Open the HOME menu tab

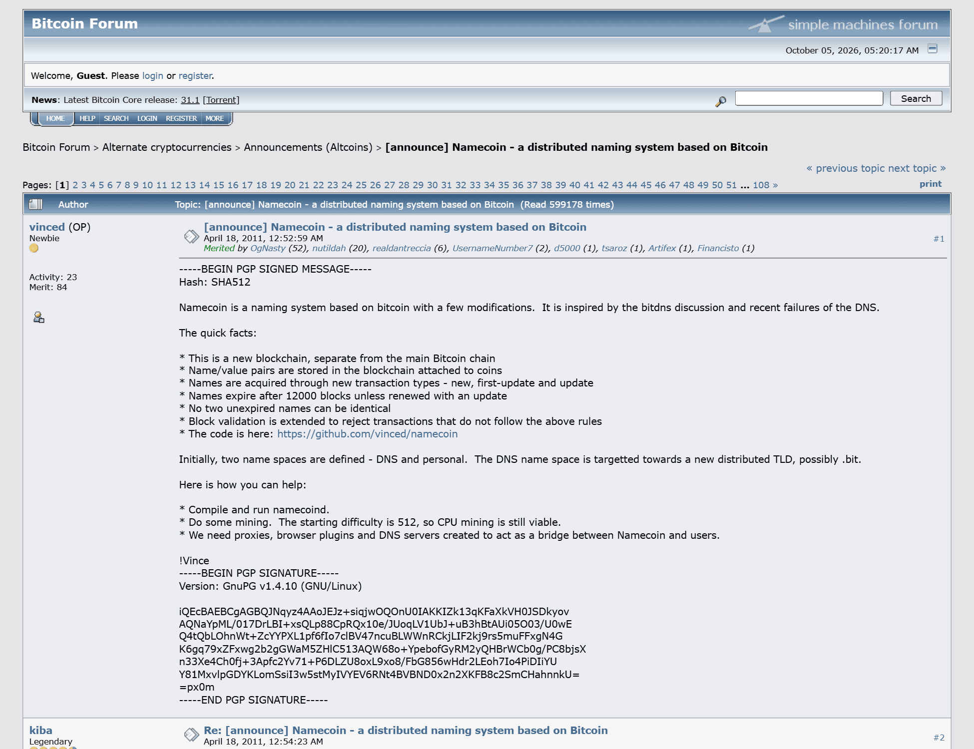[55, 118]
